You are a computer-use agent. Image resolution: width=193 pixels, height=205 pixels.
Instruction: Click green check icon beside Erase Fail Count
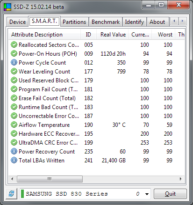(14, 98)
